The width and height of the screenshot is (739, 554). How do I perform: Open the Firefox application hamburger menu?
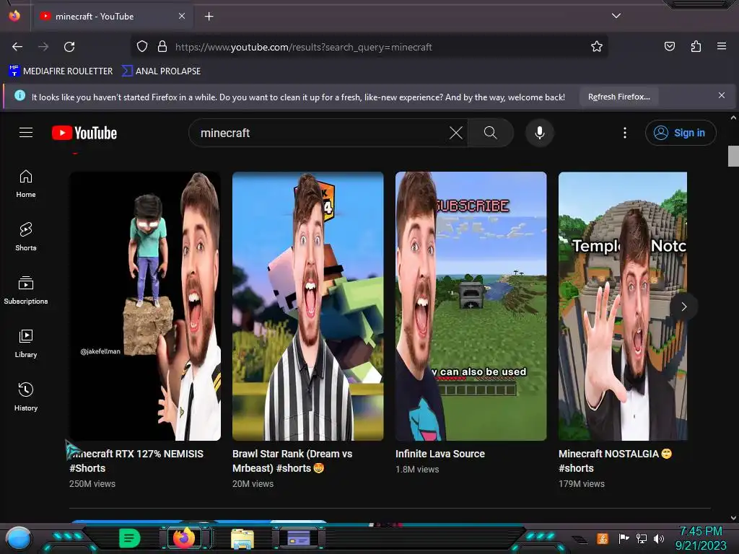[x=722, y=46]
